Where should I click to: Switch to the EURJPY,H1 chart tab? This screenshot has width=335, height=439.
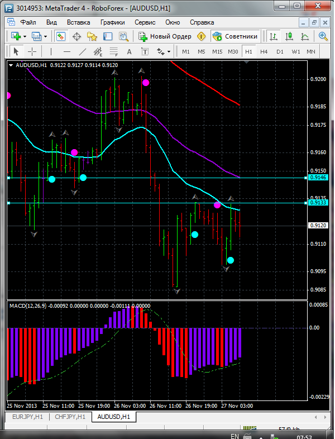(x=28, y=417)
